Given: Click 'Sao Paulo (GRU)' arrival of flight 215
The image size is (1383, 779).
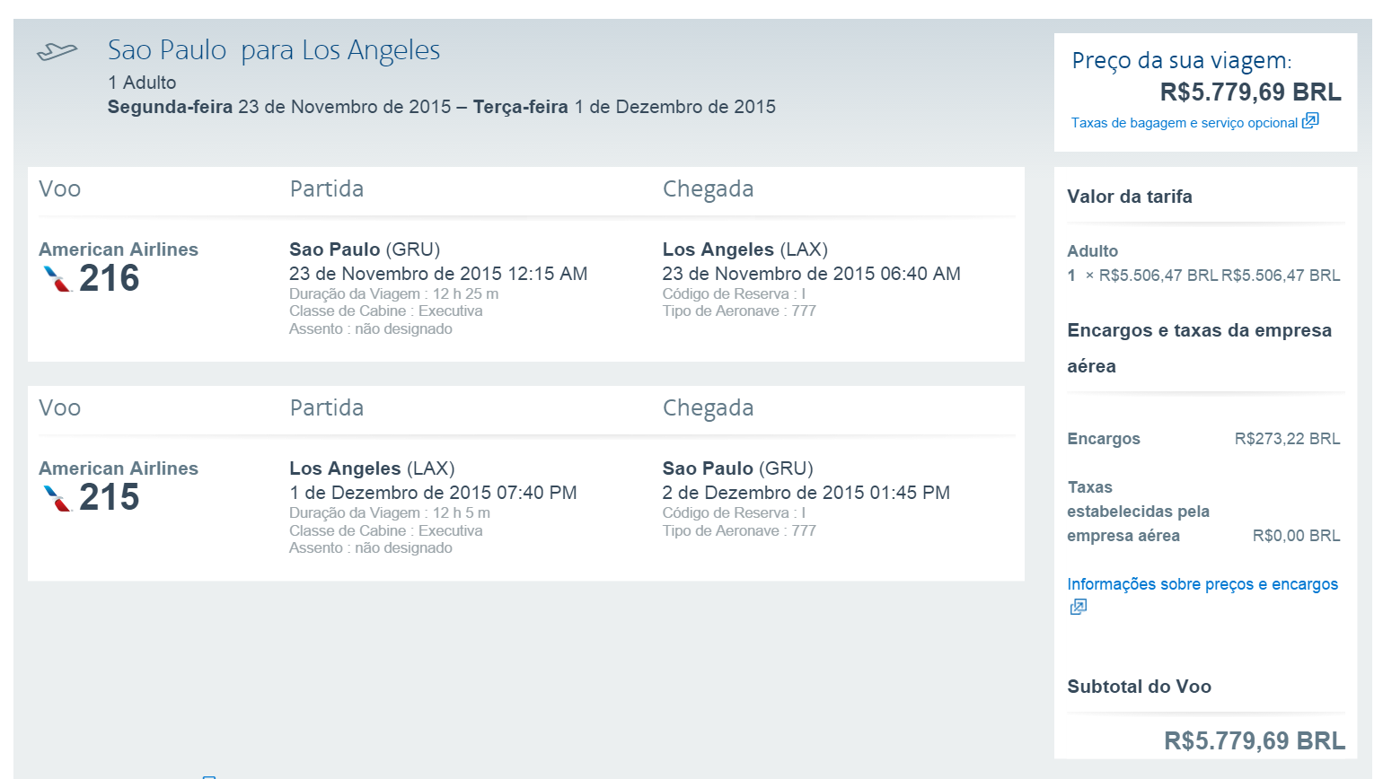Looking at the screenshot, I should pyautogui.click(x=738, y=468).
